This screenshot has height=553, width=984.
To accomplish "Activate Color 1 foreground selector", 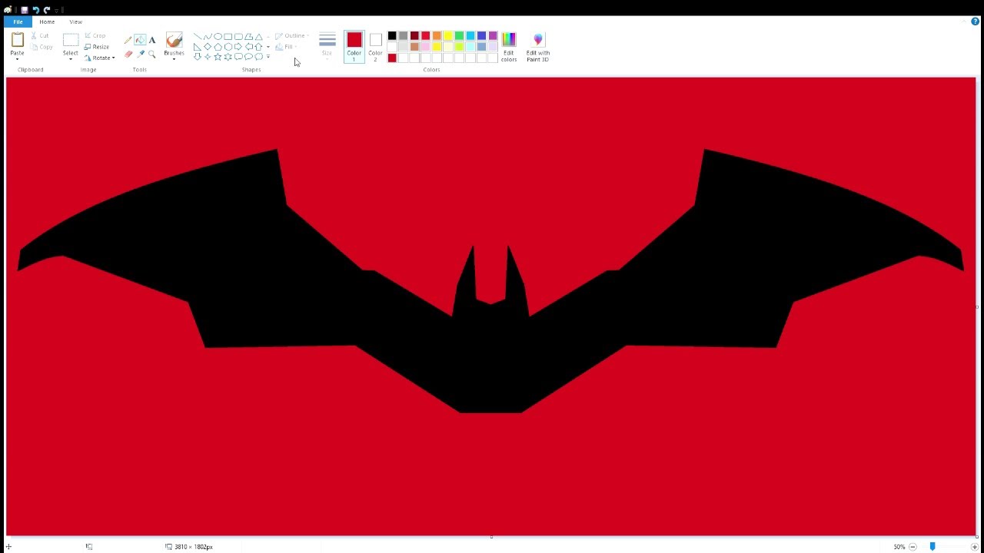I will 354,47.
